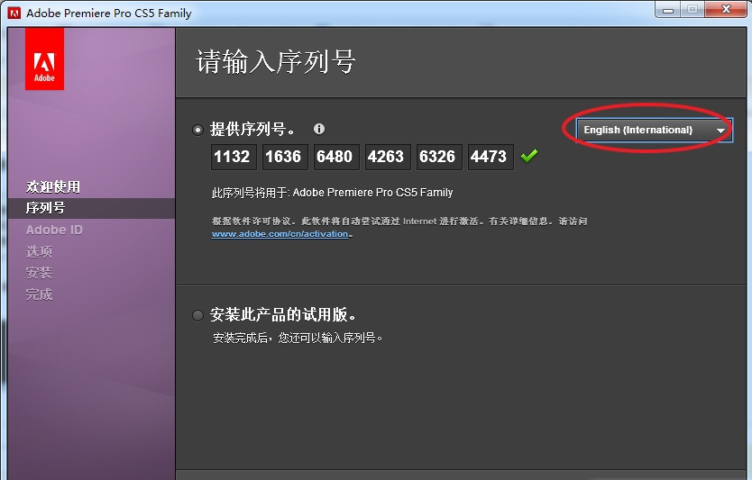Close the Adobe Premiere Pro CS5 installer

[726, 10]
